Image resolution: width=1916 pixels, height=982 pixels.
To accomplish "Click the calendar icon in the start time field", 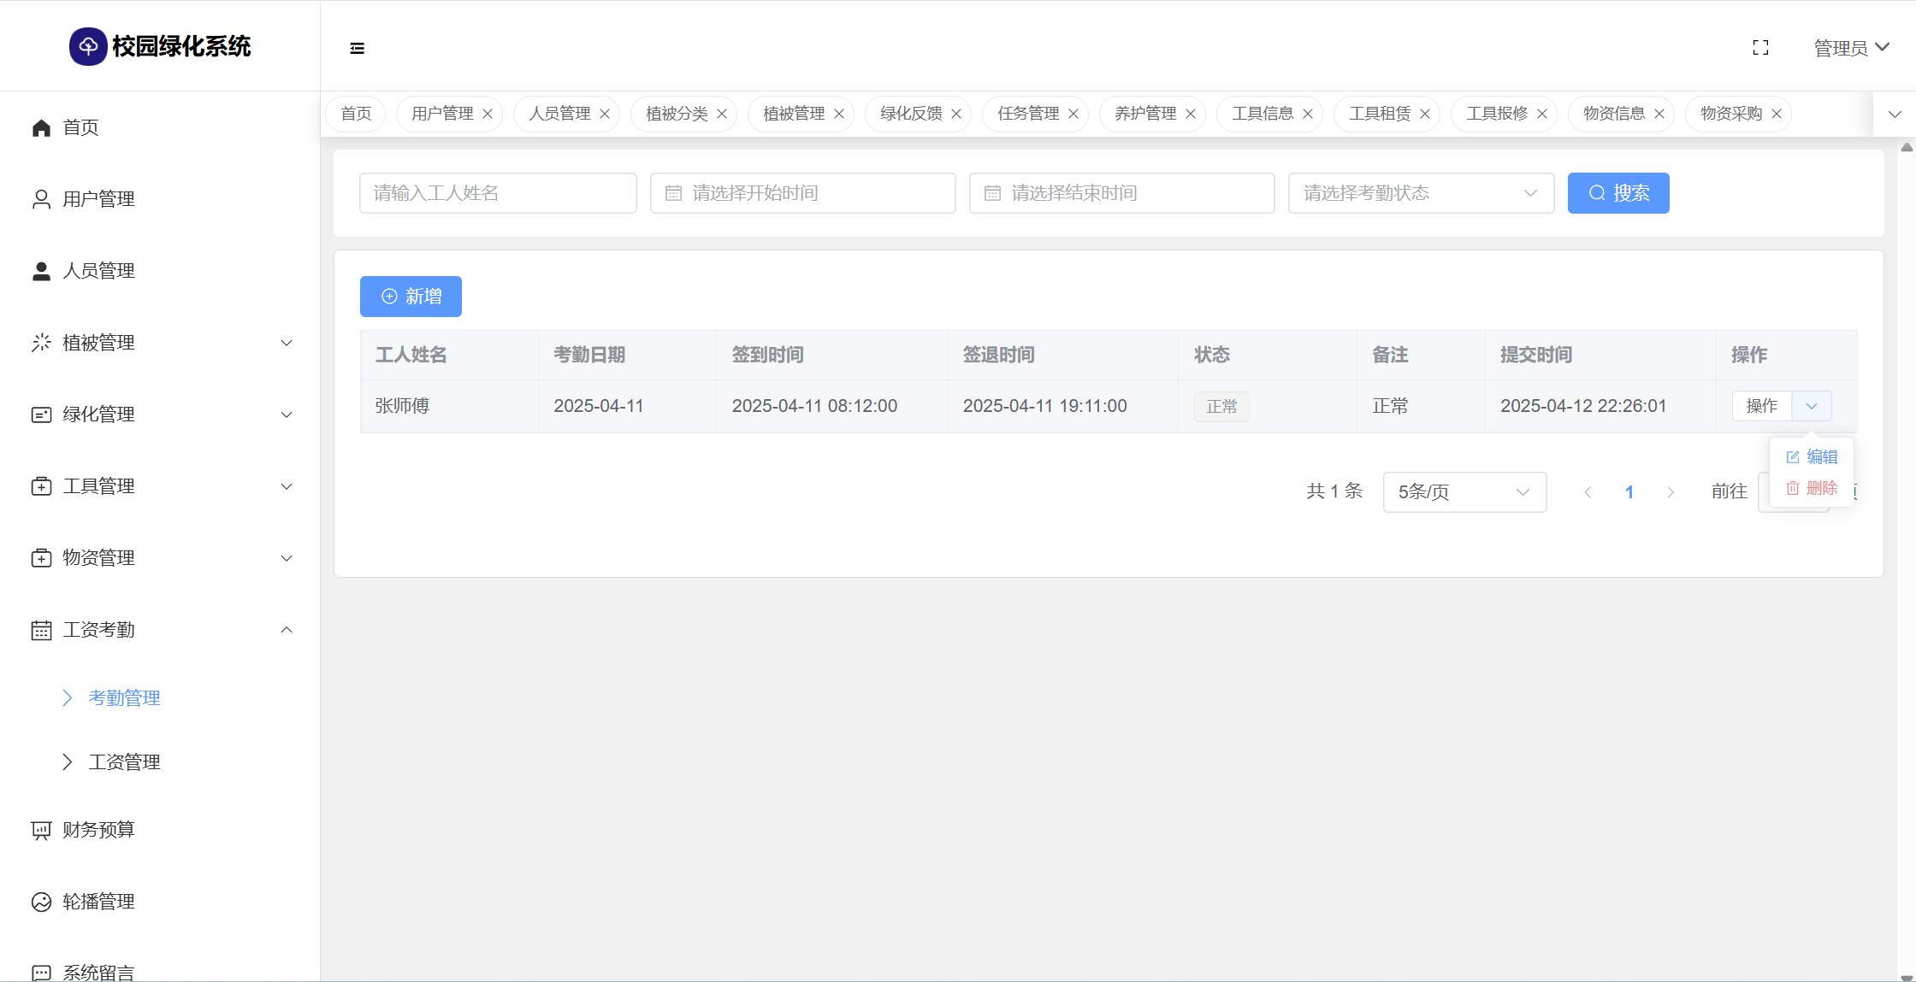I will pos(673,193).
